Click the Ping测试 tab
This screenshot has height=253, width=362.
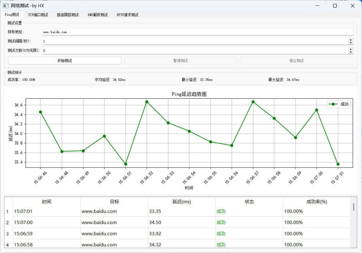click(x=12, y=15)
